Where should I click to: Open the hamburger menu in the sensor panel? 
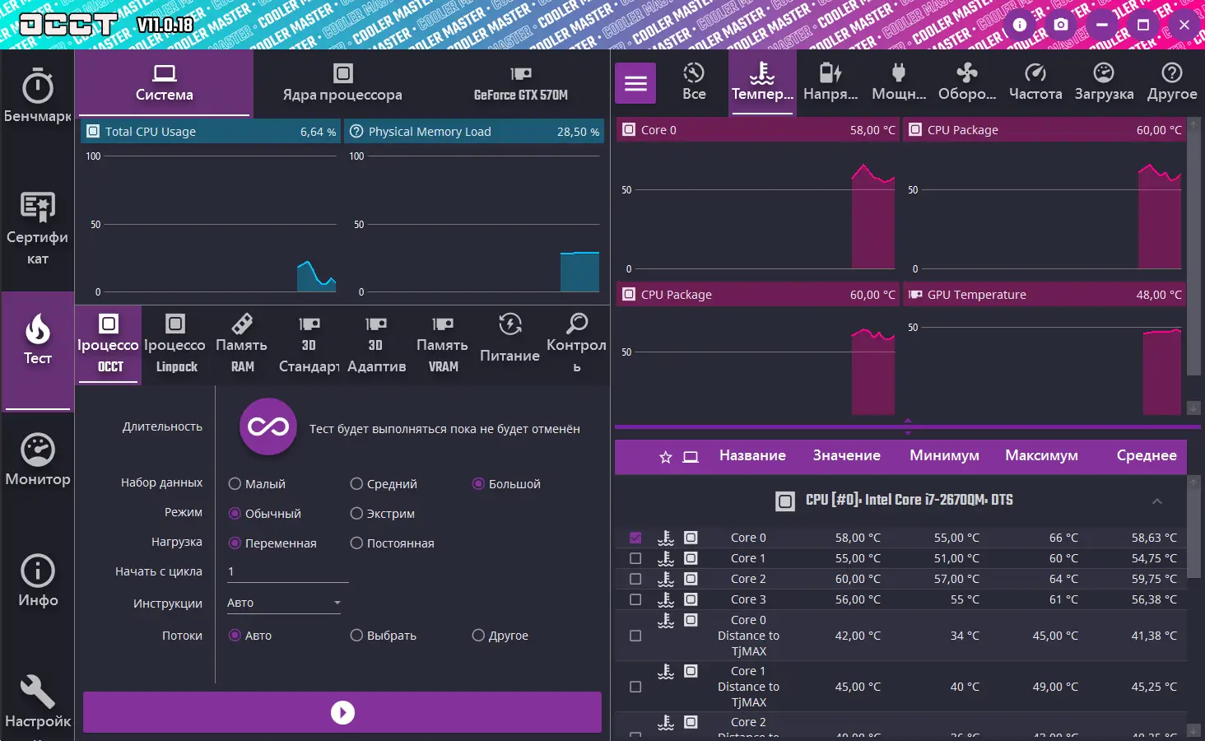tap(635, 83)
